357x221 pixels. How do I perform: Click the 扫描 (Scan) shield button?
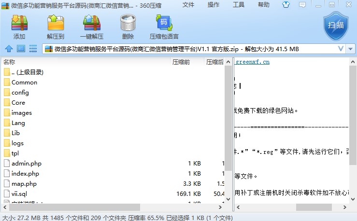[x=336, y=26]
